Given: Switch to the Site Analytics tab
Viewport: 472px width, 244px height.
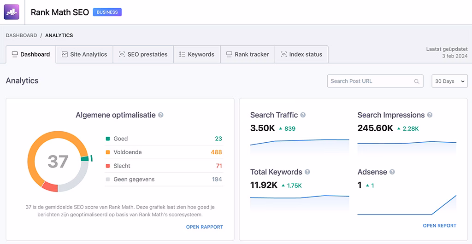Looking at the screenshot, I should click(x=85, y=54).
